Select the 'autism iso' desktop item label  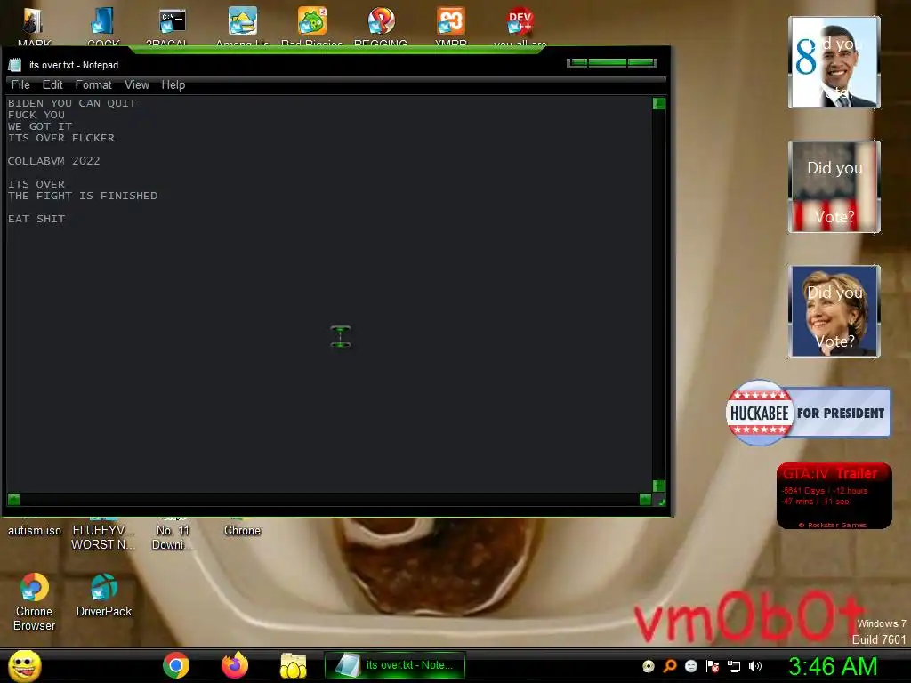(35, 530)
